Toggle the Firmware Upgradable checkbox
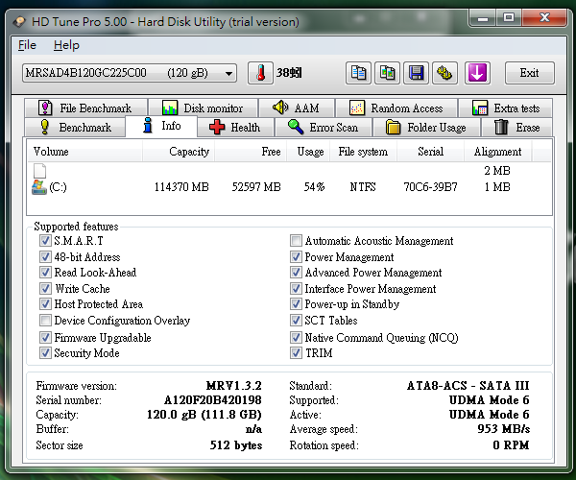 click(x=45, y=338)
